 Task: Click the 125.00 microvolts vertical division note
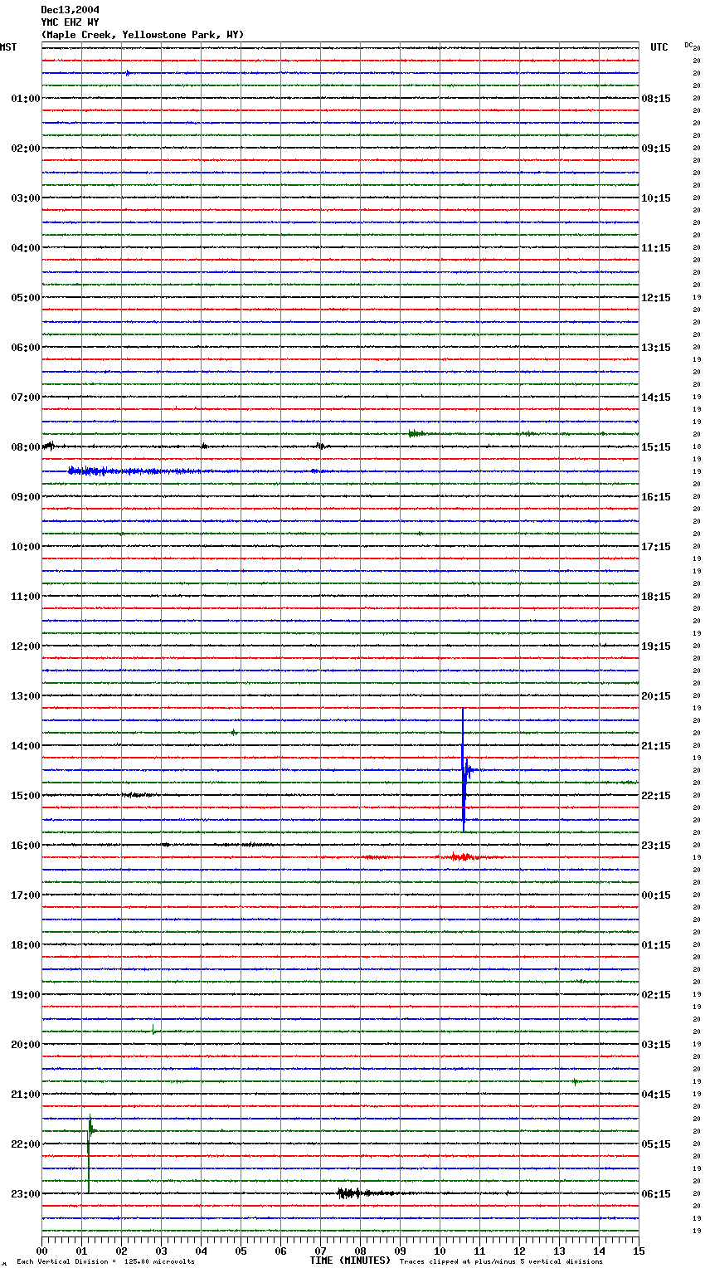point(105,1262)
